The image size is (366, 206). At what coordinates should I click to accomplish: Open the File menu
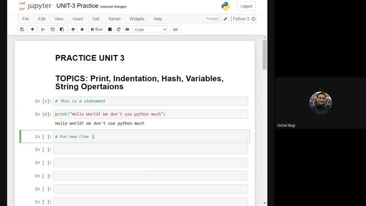25,19
